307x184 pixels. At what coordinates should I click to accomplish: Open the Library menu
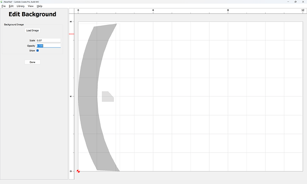pos(20,6)
